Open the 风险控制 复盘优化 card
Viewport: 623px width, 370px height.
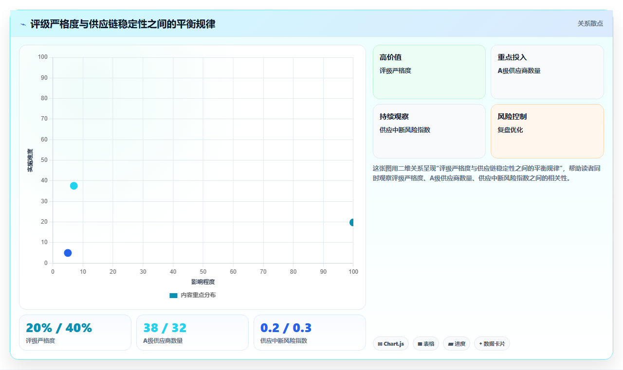point(547,131)
